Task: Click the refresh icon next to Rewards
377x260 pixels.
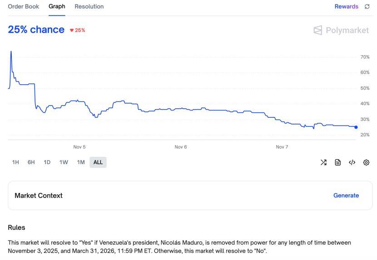Action: coord(367,7)
